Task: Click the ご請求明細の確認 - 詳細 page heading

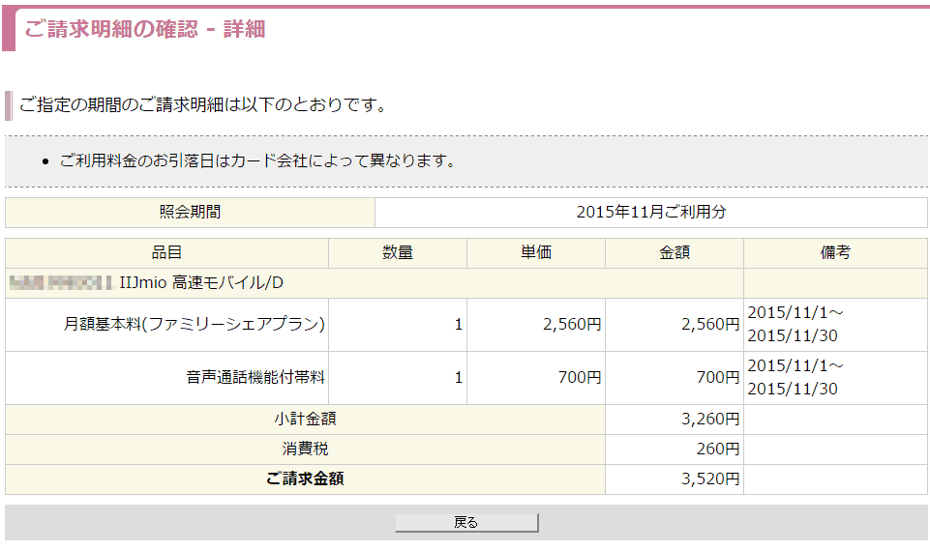Action: point(144,29)
